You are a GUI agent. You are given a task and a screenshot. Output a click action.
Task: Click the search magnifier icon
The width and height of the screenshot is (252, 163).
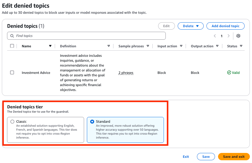pos(12,36)
